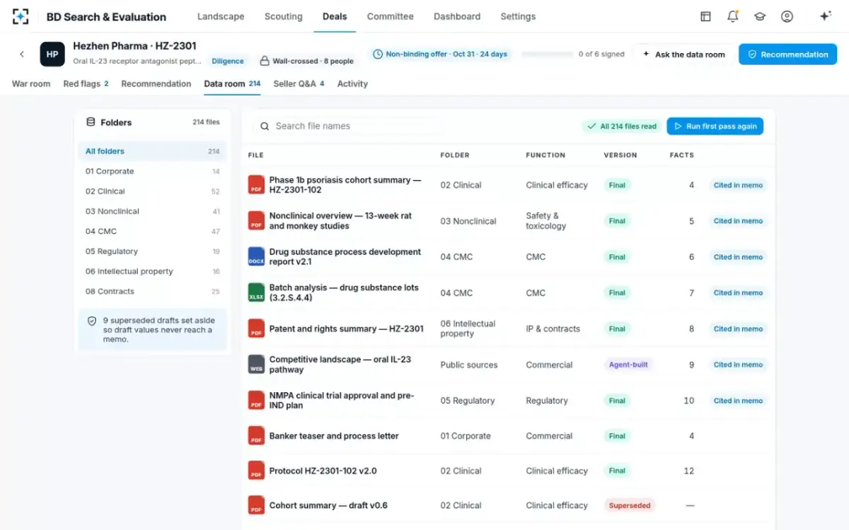Click the Ask the data room button
The image size is (849, 530).
click(x=684, y=54)
